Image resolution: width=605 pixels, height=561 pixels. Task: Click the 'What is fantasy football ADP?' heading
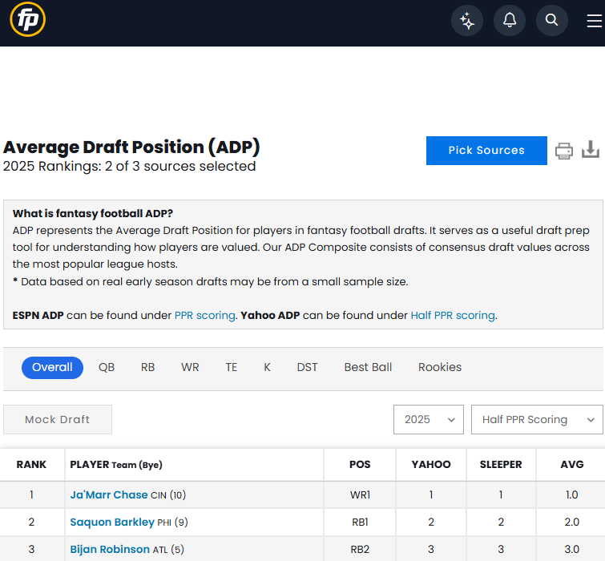93,213
